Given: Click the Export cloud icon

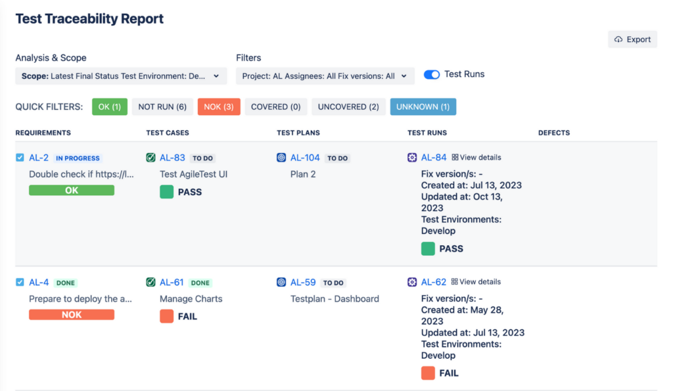Looking at the screenshot, I should [x=619, y=39].
